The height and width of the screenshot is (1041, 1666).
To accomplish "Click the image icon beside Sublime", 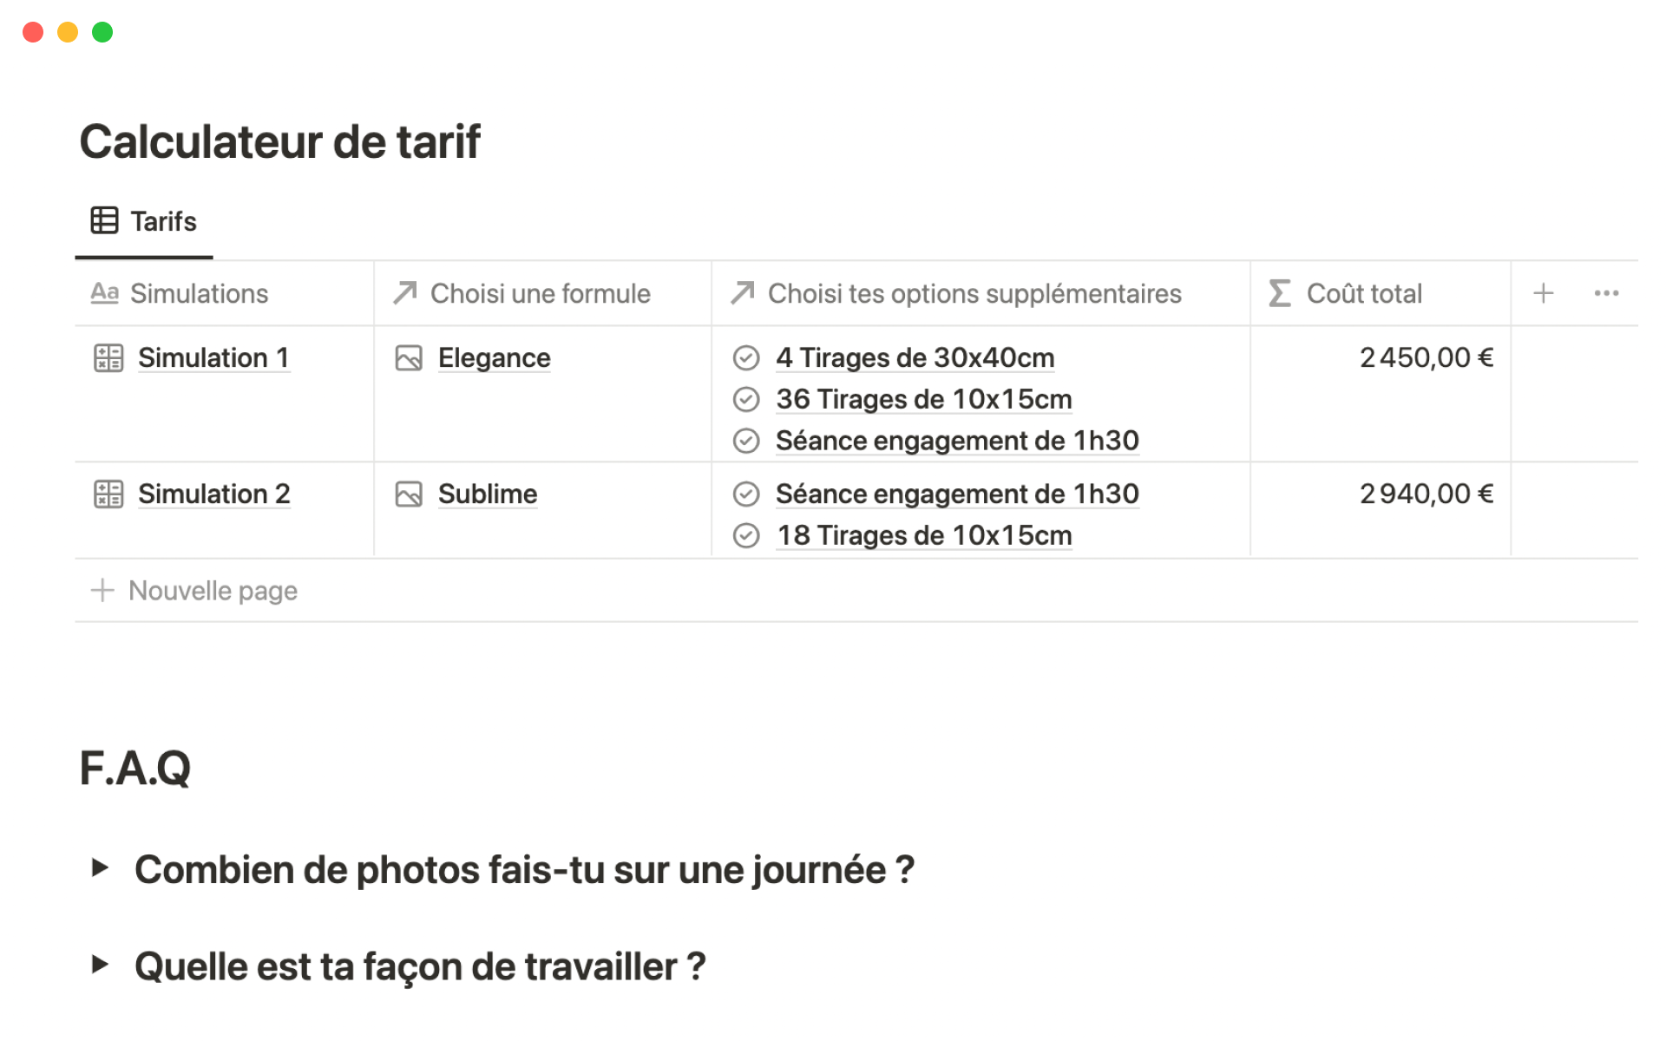I will point(409,494).
